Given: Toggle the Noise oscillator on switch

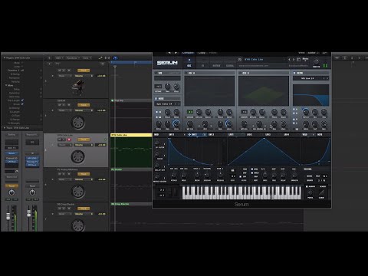Looking at the screenshot, I should click(x=156, y=98).
